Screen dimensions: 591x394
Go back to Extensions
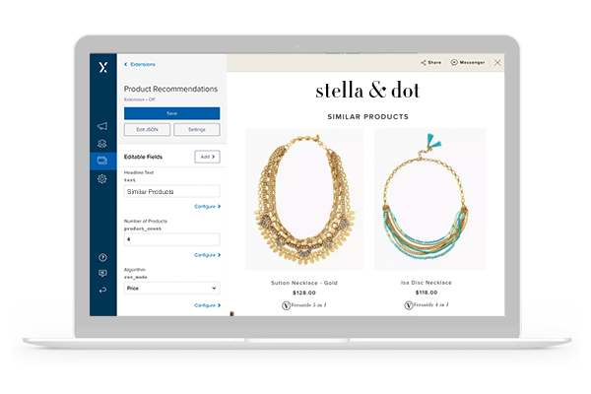[x=140, y=64]
